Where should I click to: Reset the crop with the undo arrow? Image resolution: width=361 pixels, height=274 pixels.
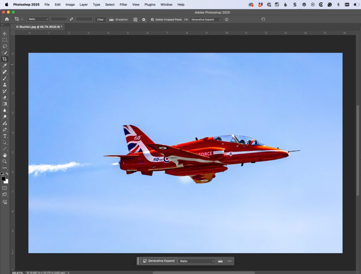pos(263,19)
